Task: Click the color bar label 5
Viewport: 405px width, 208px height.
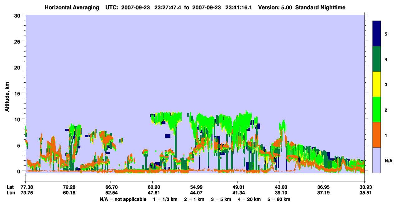Action: [386, 34]
